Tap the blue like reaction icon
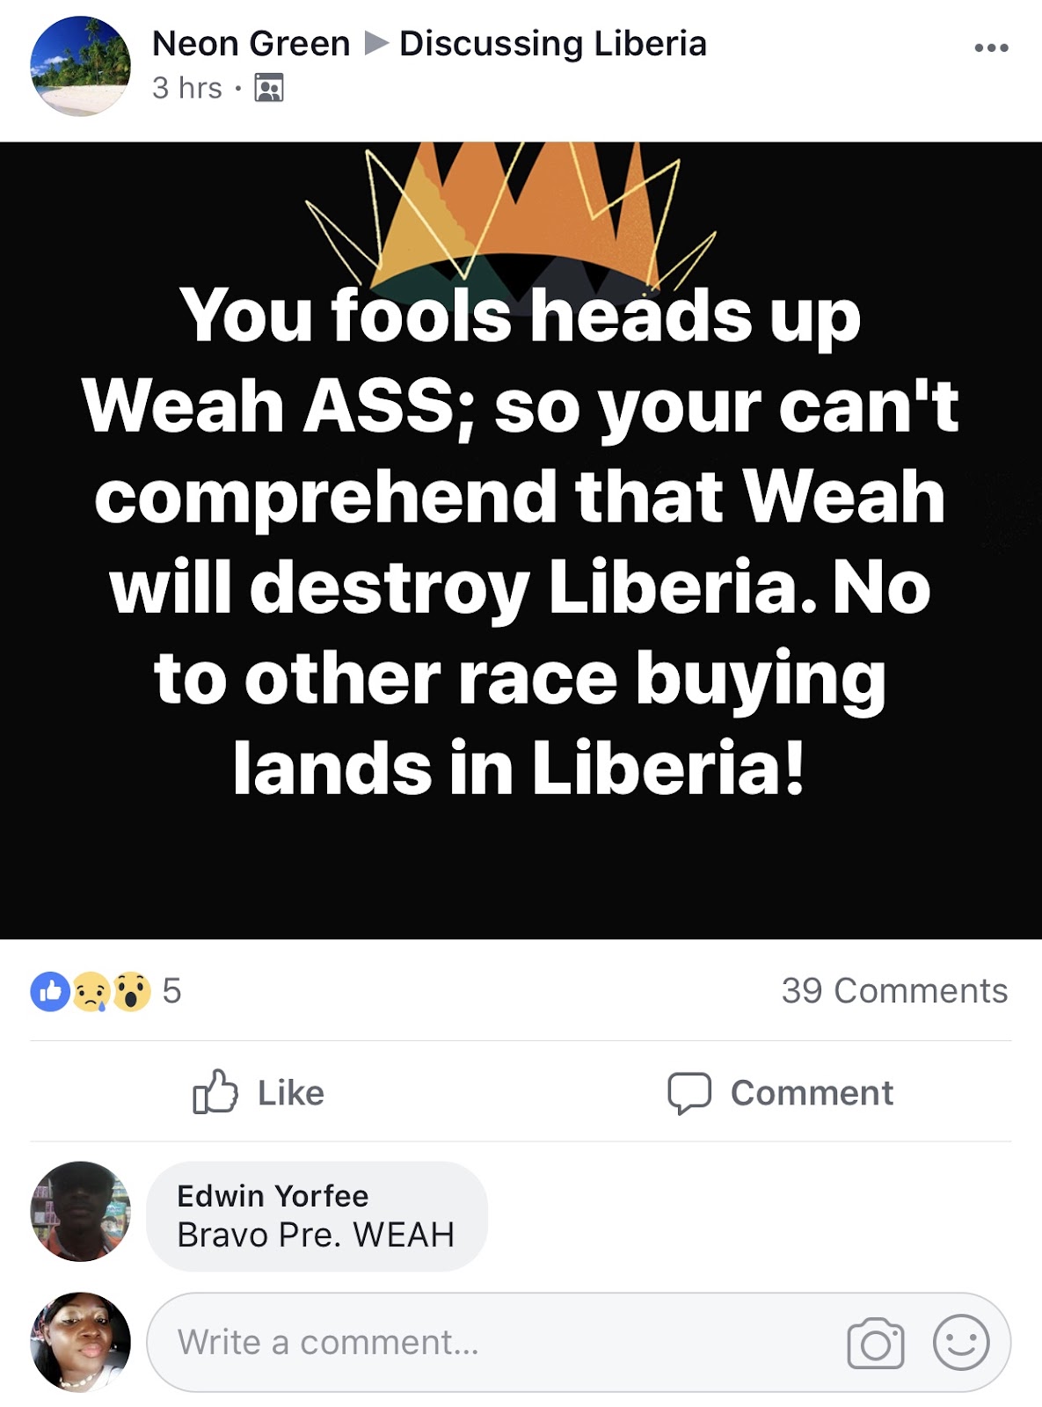Viewport: 1042px width, 1407px height. (50, 991)
